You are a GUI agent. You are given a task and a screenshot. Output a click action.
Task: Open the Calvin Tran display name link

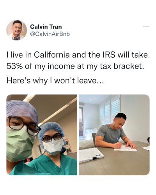46,27
